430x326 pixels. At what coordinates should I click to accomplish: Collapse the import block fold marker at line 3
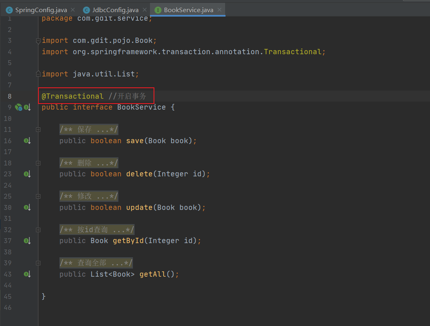tap(38, 41)
